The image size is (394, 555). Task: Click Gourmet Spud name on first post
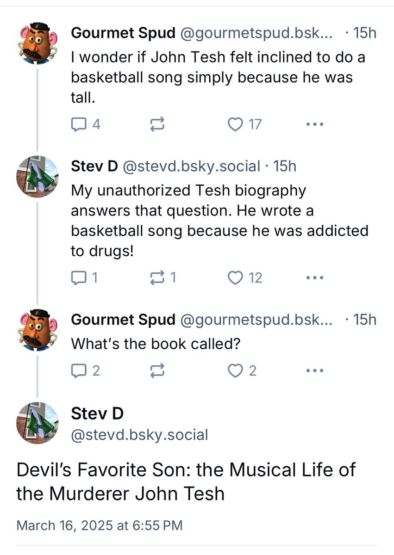click(x=123, y=33)
